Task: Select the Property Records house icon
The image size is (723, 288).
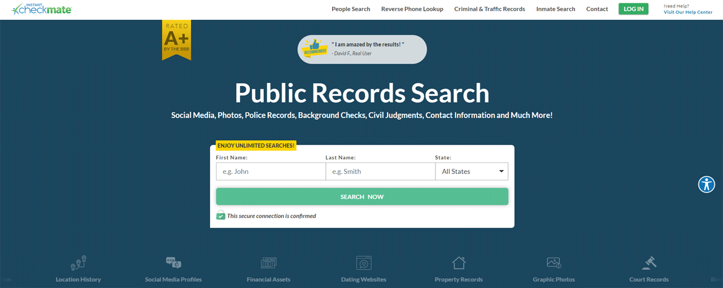Action: pos(459,263)
